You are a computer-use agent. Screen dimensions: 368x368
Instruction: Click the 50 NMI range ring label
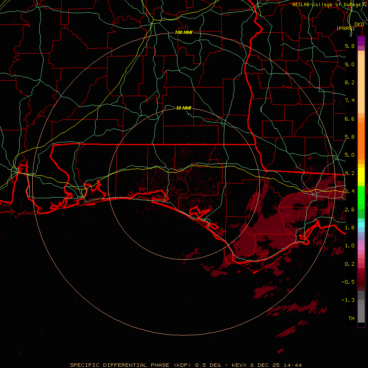coord(184,108)
